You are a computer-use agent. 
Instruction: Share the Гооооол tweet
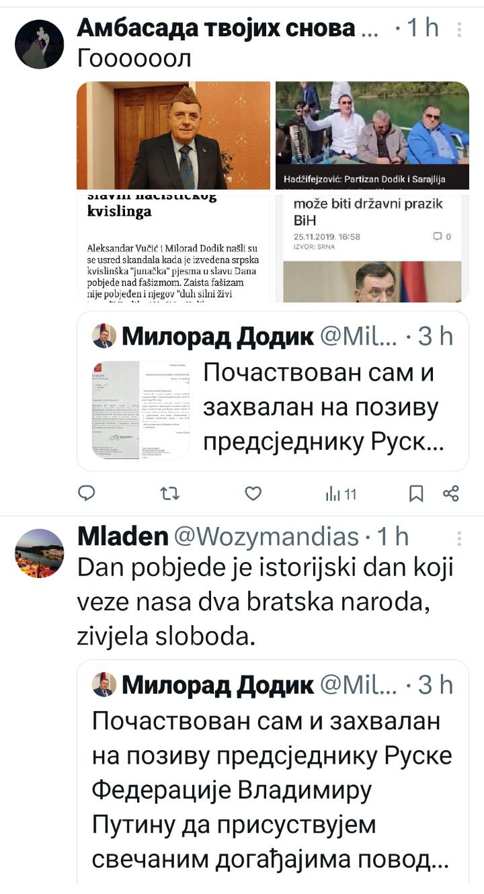(451, 494)
